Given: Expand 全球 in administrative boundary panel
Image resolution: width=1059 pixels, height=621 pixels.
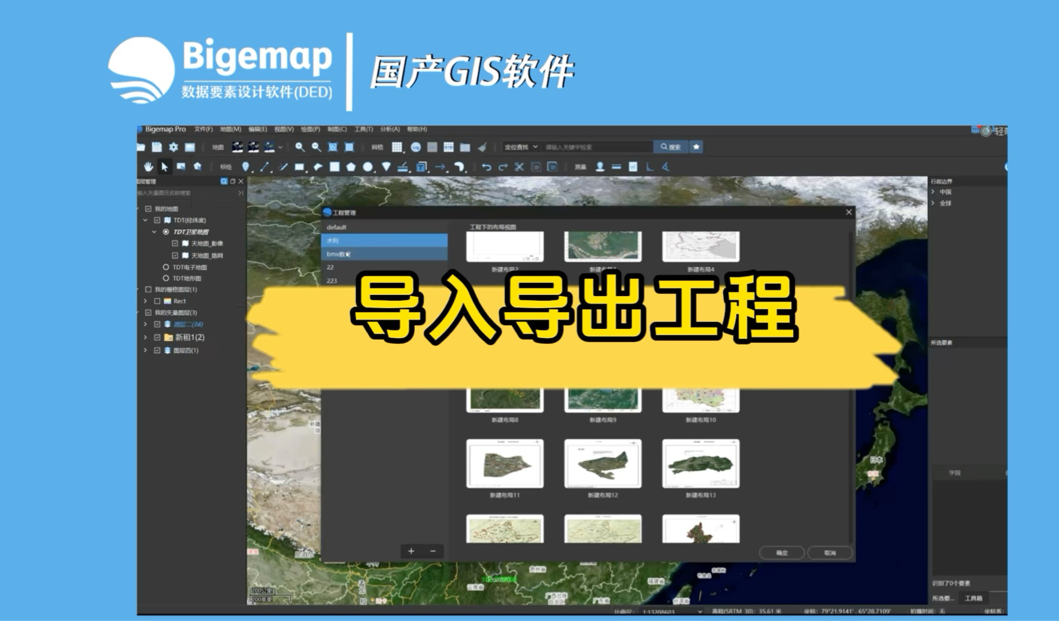Looking at the screenshot, I should (x=933, y=203).
